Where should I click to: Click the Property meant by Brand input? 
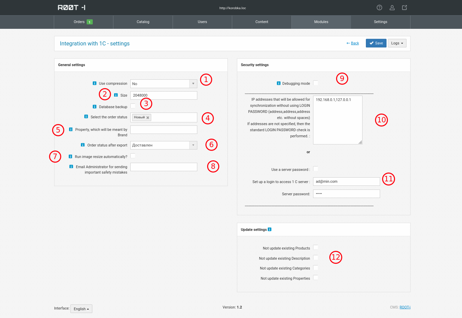[x=164, y=130]
